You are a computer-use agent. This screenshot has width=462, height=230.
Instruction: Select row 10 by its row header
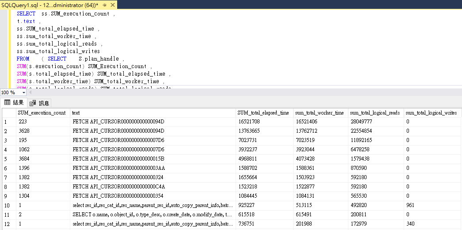[x=8, y=205]
